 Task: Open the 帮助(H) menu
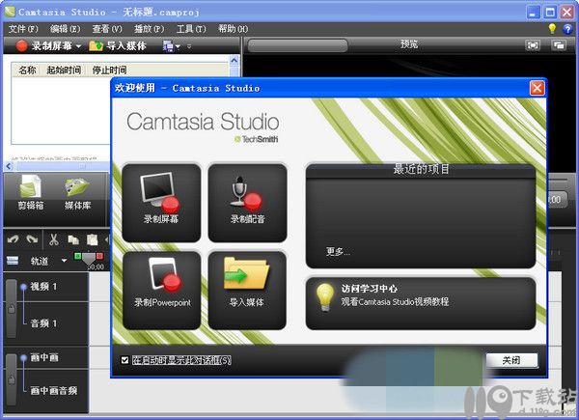pos(234,29)
